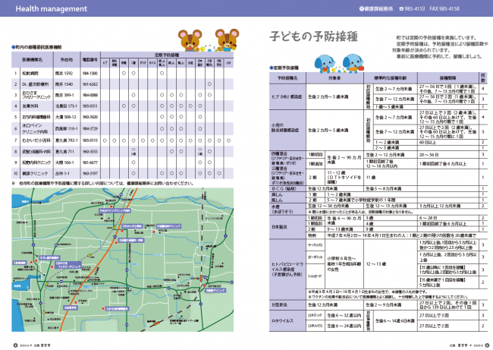Select phone number "984-0088"

[90, 95]
